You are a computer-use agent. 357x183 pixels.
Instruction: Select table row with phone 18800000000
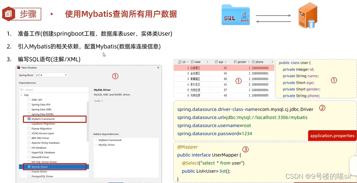pyautogui.click(x=224, y=68)
